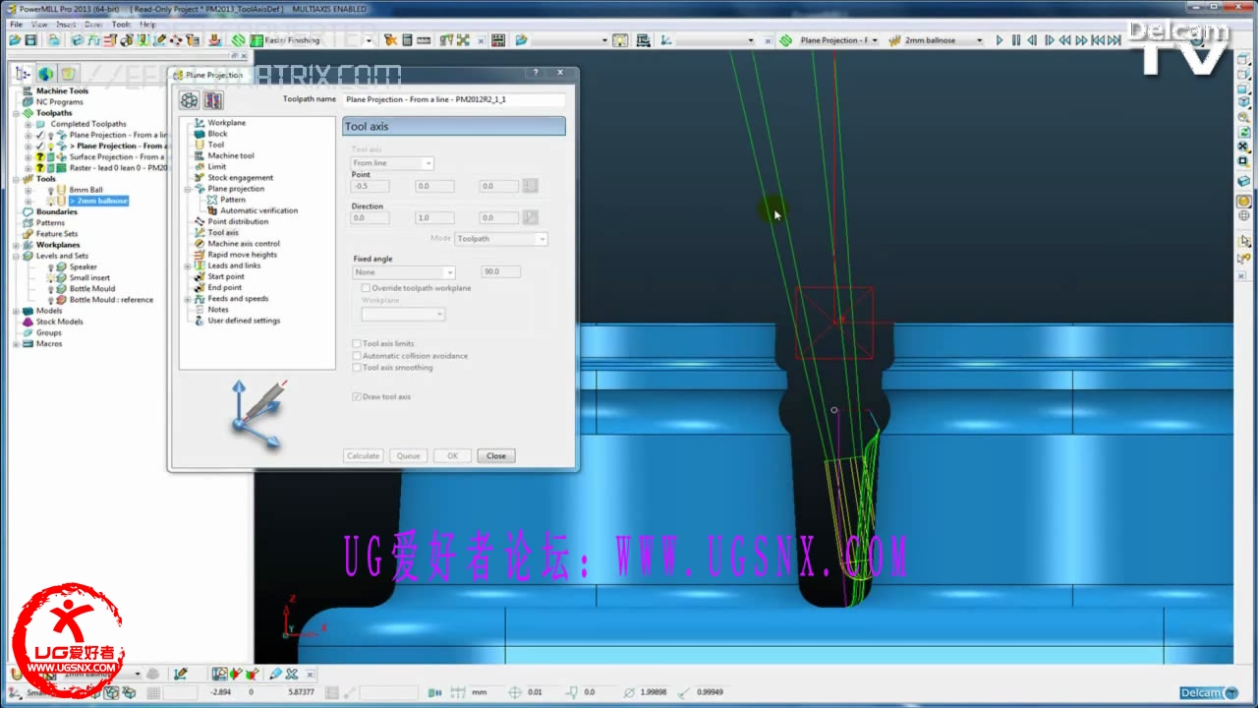The image size is (1258, 708).
Task: Click the Toolpath name input field
Action: pyautogui.click(x=454, y=99)
